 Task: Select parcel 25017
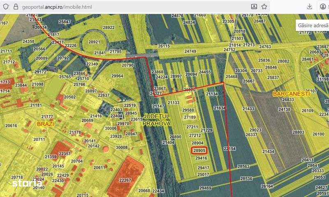(203, 174)
